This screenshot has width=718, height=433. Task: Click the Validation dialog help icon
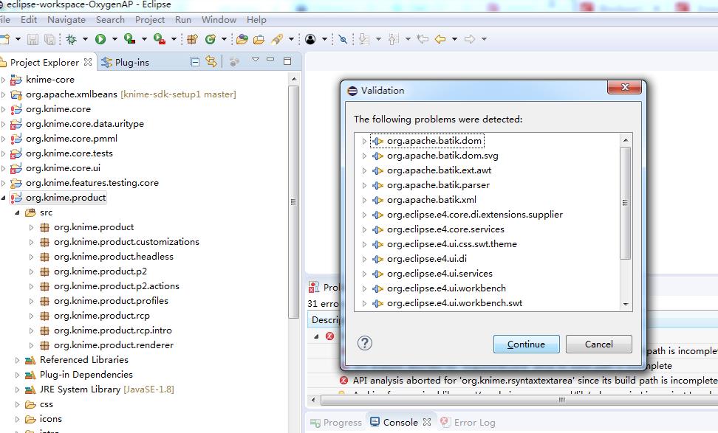[x=364, y=343]
